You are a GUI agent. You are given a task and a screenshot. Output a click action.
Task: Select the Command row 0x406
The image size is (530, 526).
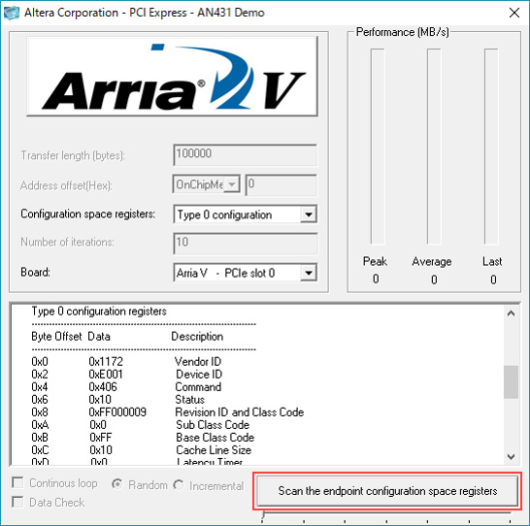(126, 387)
